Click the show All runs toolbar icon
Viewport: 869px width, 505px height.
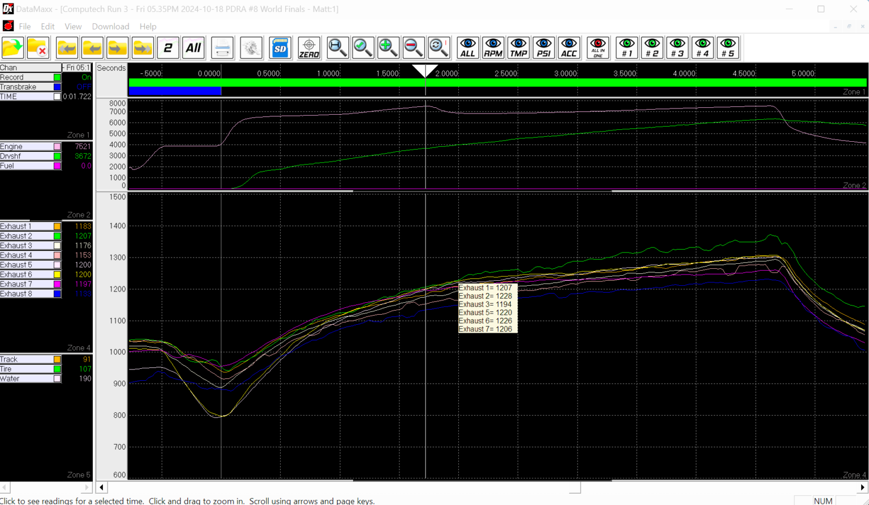click(x=193, y=48)
